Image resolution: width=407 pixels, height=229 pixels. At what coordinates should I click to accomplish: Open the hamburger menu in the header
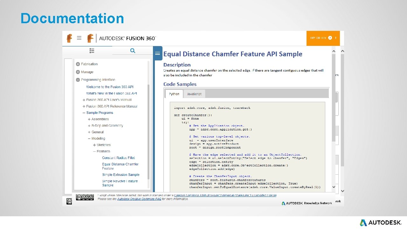coord(79,38)
